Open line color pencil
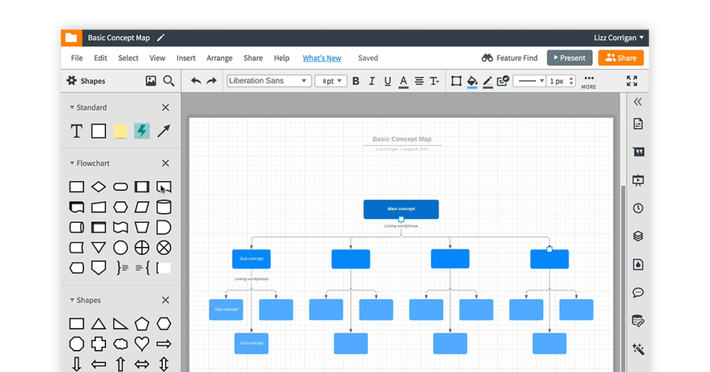The width and height of the screenshot is (710, 372). coord(487,82)
